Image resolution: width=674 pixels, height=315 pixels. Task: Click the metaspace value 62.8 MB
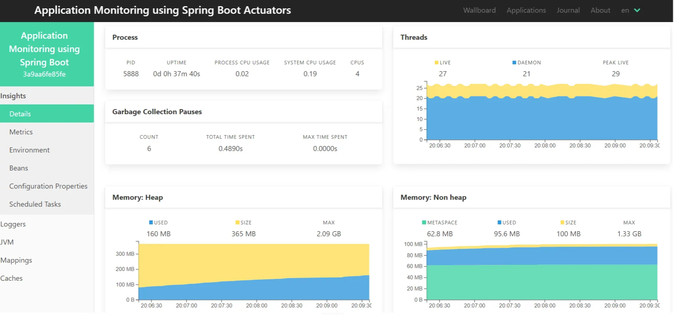pos(440,234)
